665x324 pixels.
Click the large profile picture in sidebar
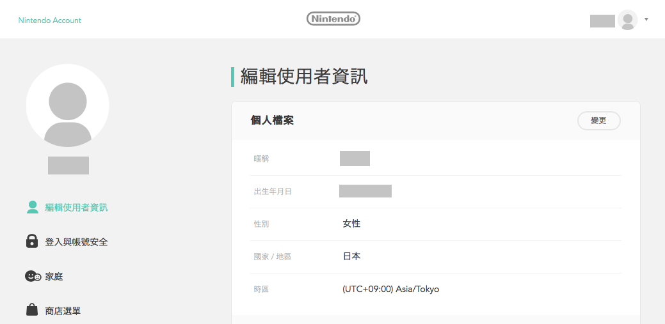(67, 105)
